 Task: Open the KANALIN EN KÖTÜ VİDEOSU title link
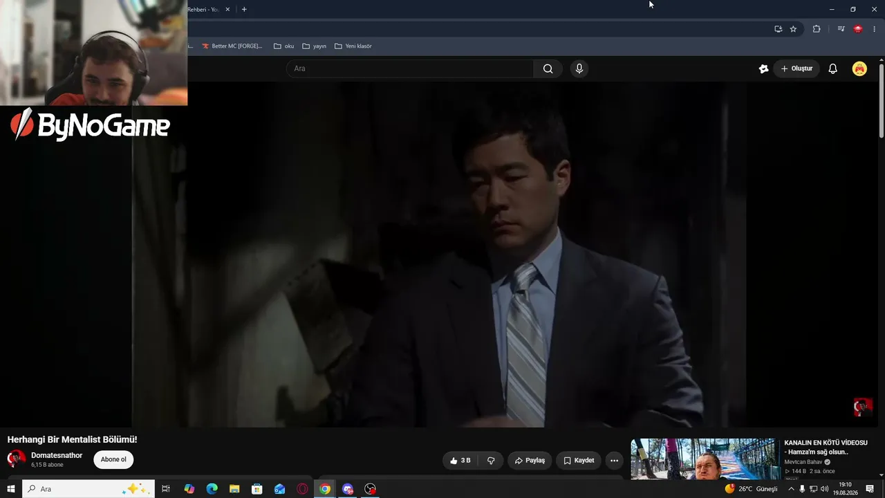click(826, 447)
